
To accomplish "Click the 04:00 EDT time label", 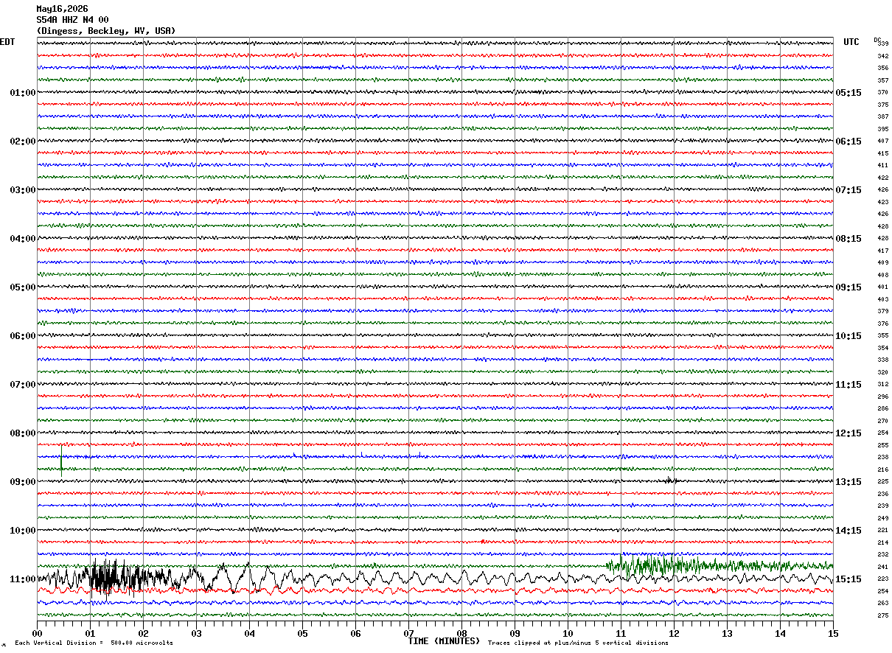I will [22, 239].
